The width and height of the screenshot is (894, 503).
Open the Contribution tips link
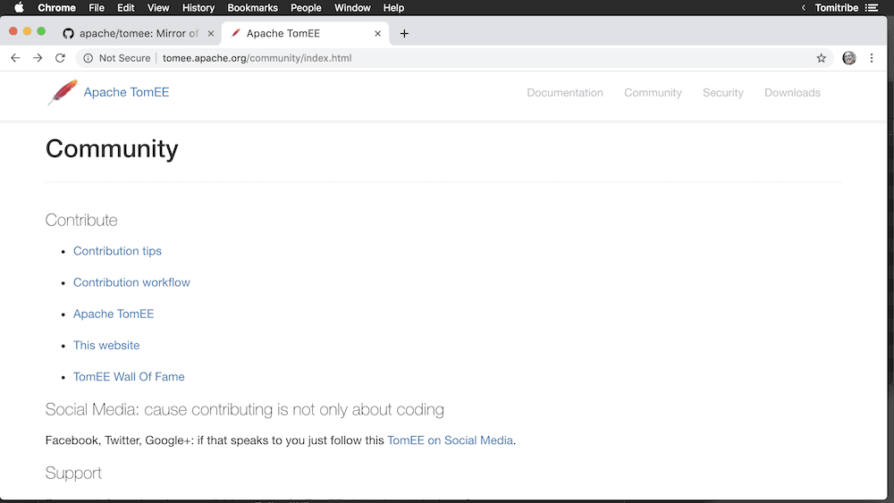pyautogui.click(x=117, y=251)
